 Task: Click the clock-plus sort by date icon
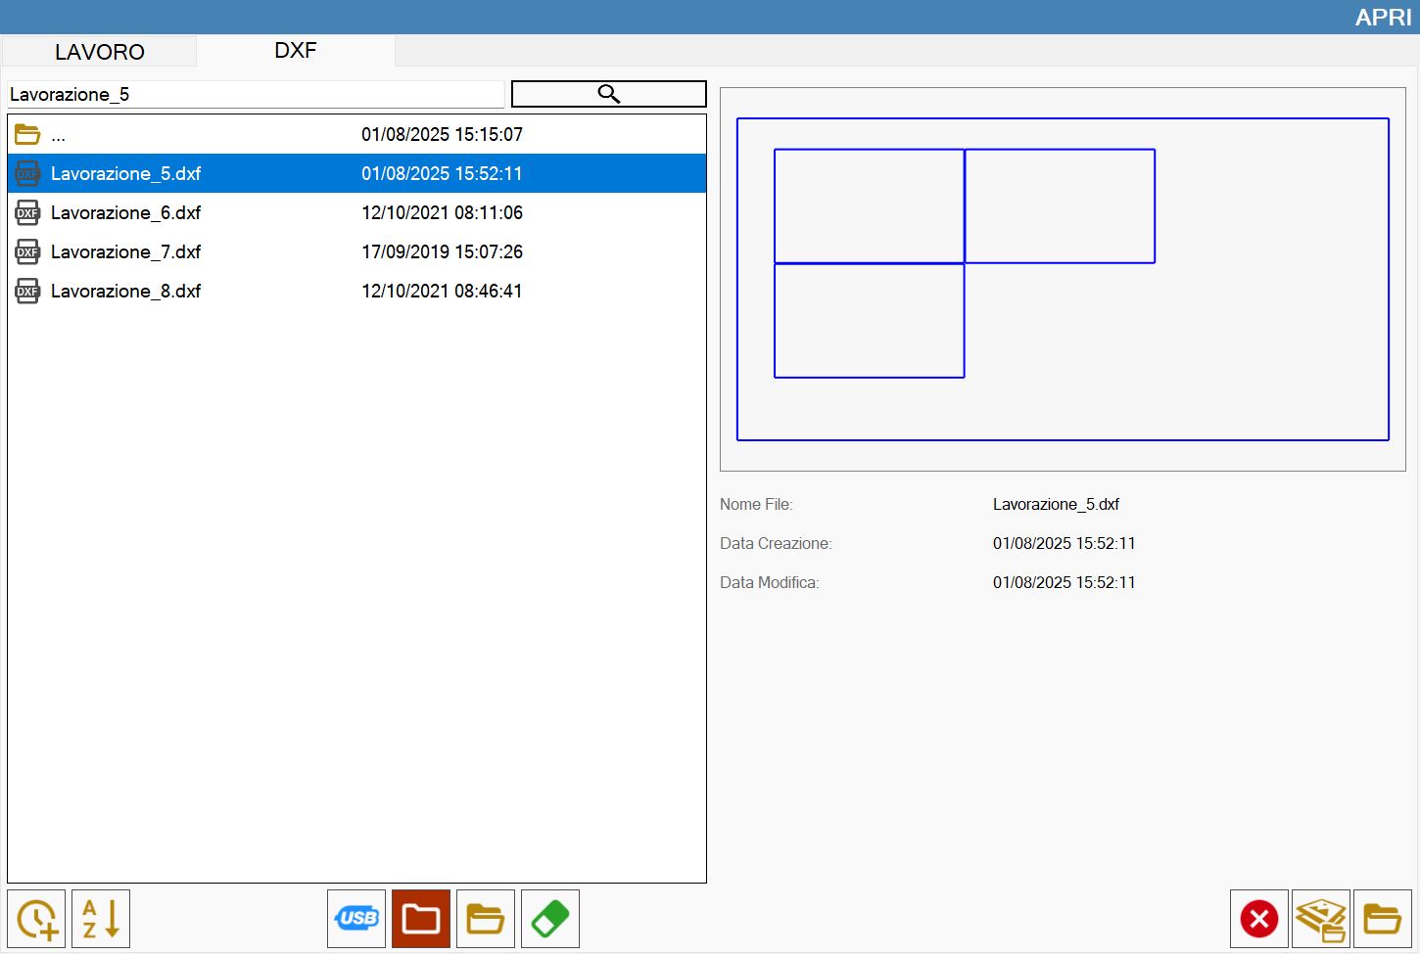click(36, 919)
